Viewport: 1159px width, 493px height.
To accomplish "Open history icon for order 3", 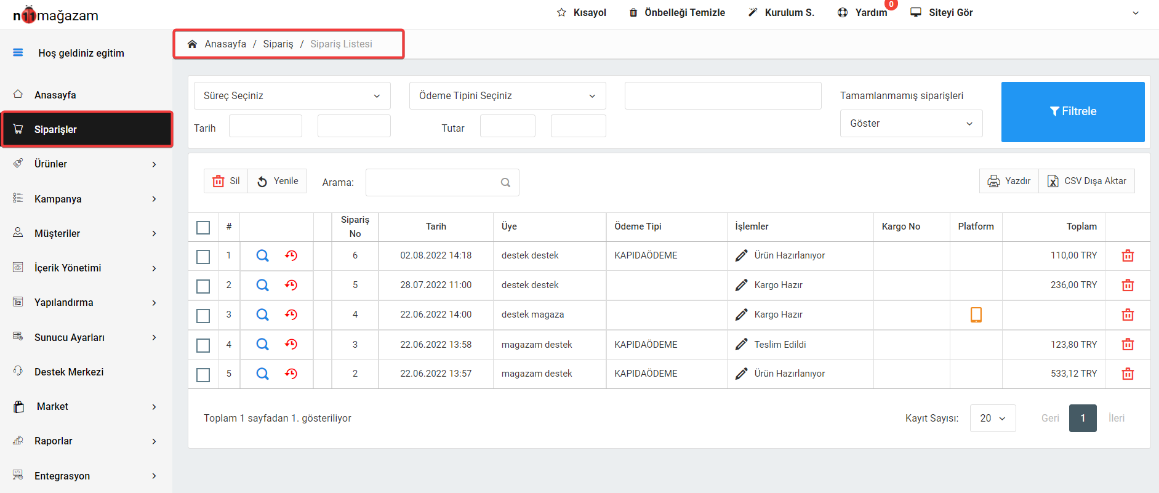I will pyautogui.click(x=291, y=344).
